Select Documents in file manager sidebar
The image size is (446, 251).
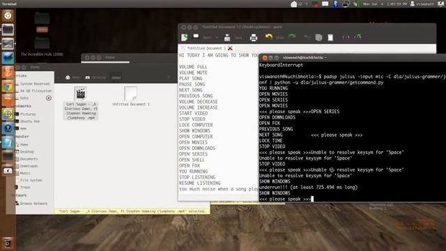[x=29, y=159]
